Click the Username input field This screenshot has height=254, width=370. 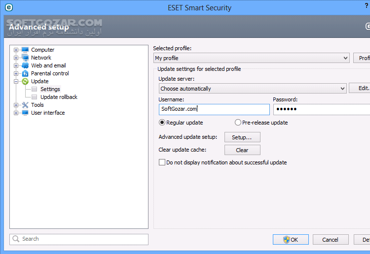point(214,109)
